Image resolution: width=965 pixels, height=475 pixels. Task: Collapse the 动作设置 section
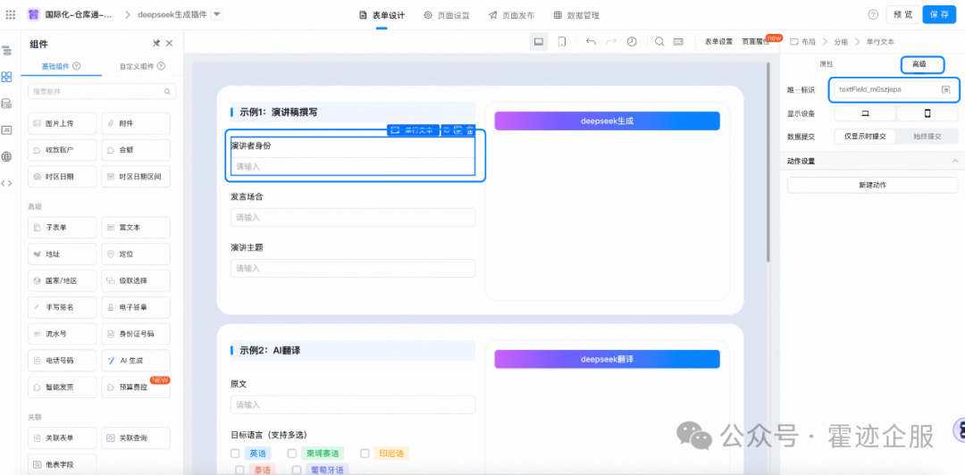tap(954, 162)
